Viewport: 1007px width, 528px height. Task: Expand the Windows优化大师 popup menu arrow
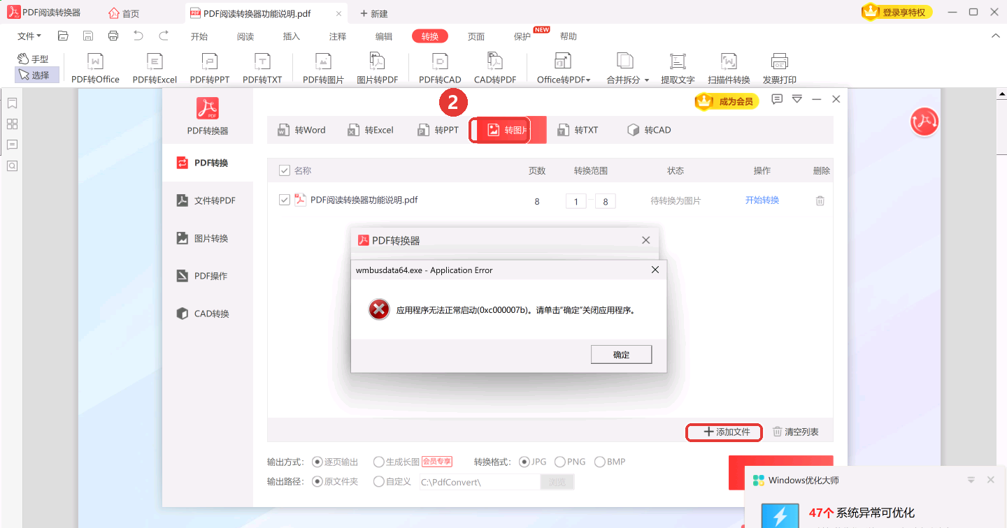(971, 480)
